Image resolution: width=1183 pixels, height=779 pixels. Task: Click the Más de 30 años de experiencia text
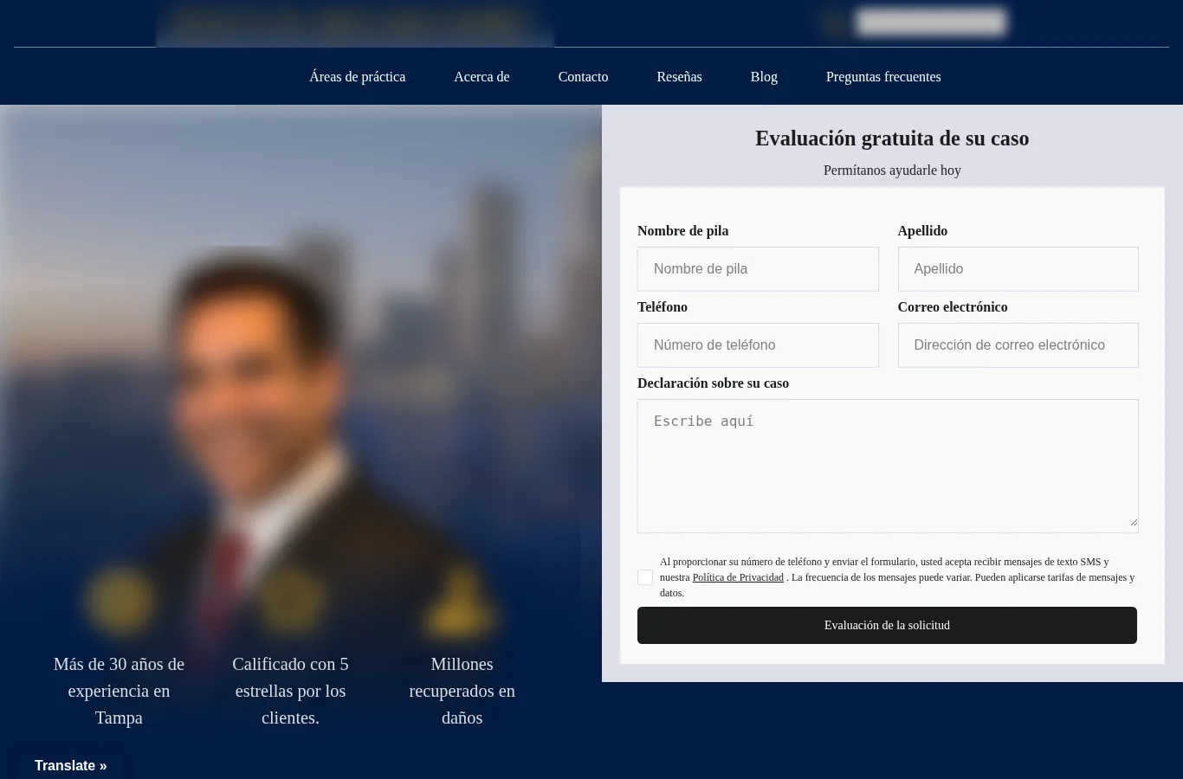pyautogui.click(x=119, y=691)
